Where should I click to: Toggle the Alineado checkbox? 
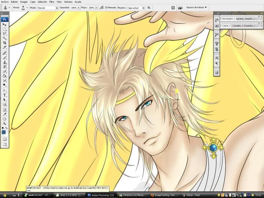coord(106,8)
